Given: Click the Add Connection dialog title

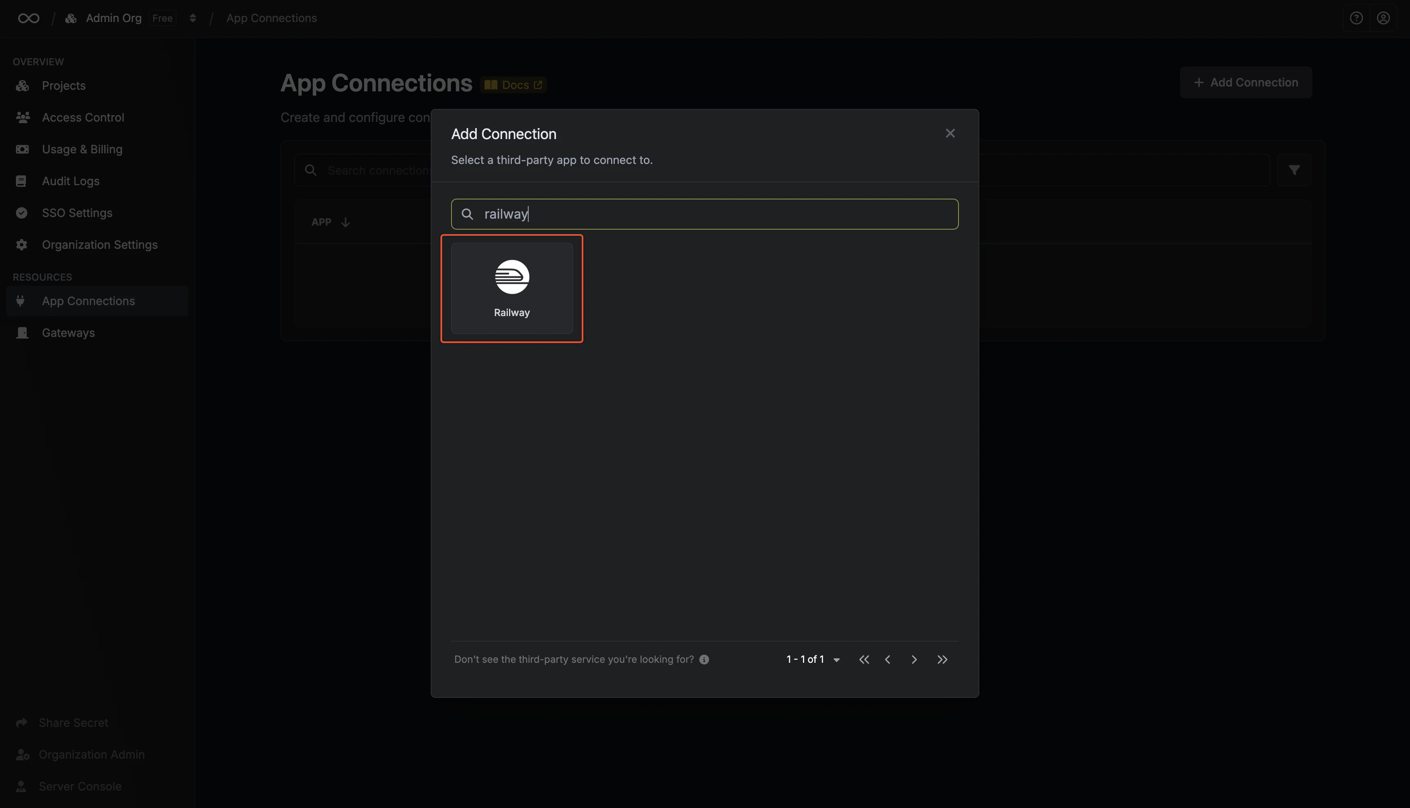Looking at the screenshot, I should click(503, 134).
